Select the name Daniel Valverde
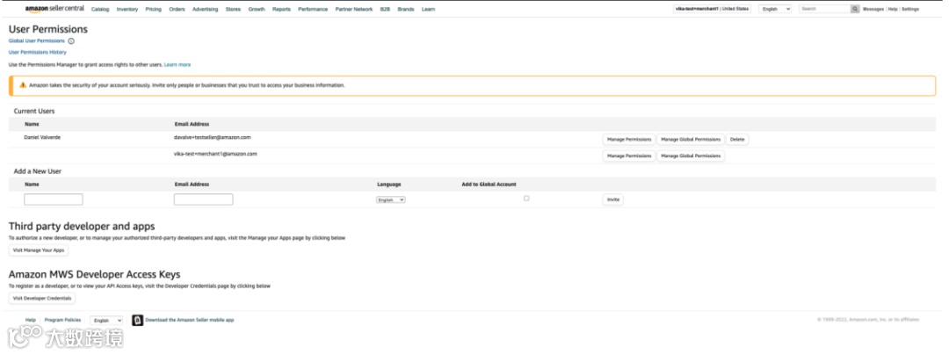Screen dimensions: 949x355 tap(42, 137)
